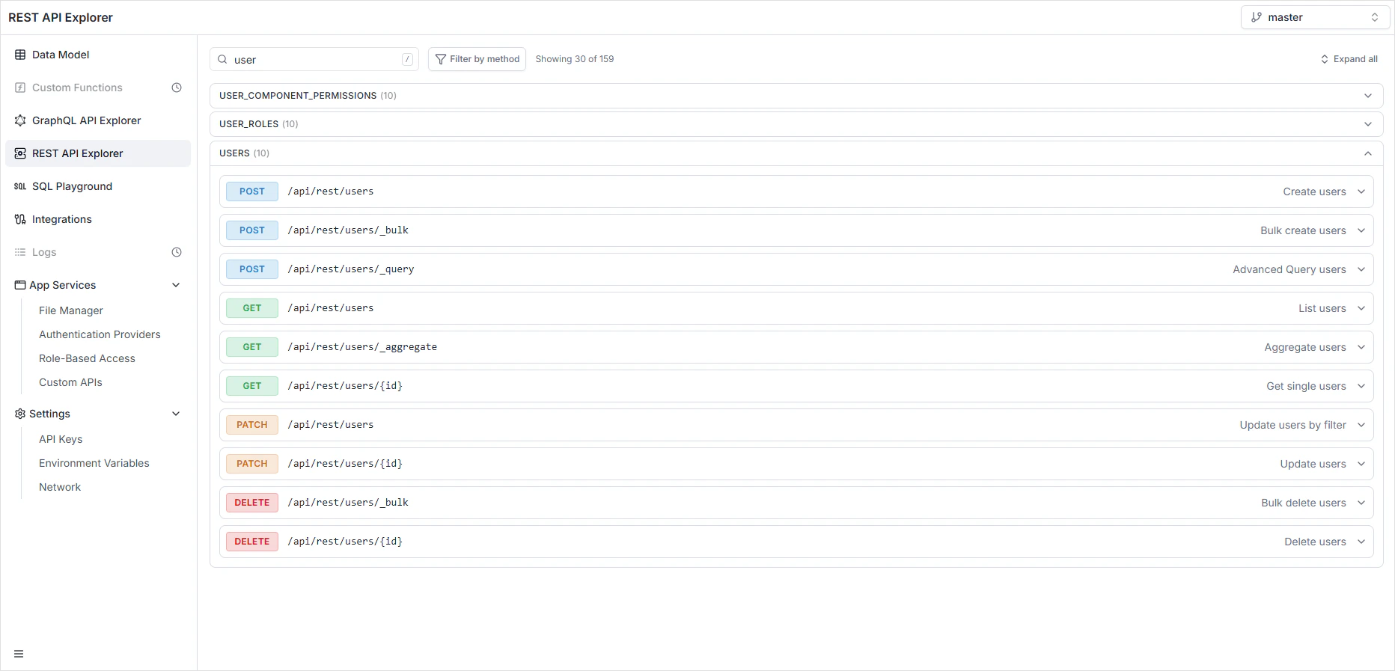Go to SQL Playground
The height and width of the screenshot is (671, 1395).
98,186
